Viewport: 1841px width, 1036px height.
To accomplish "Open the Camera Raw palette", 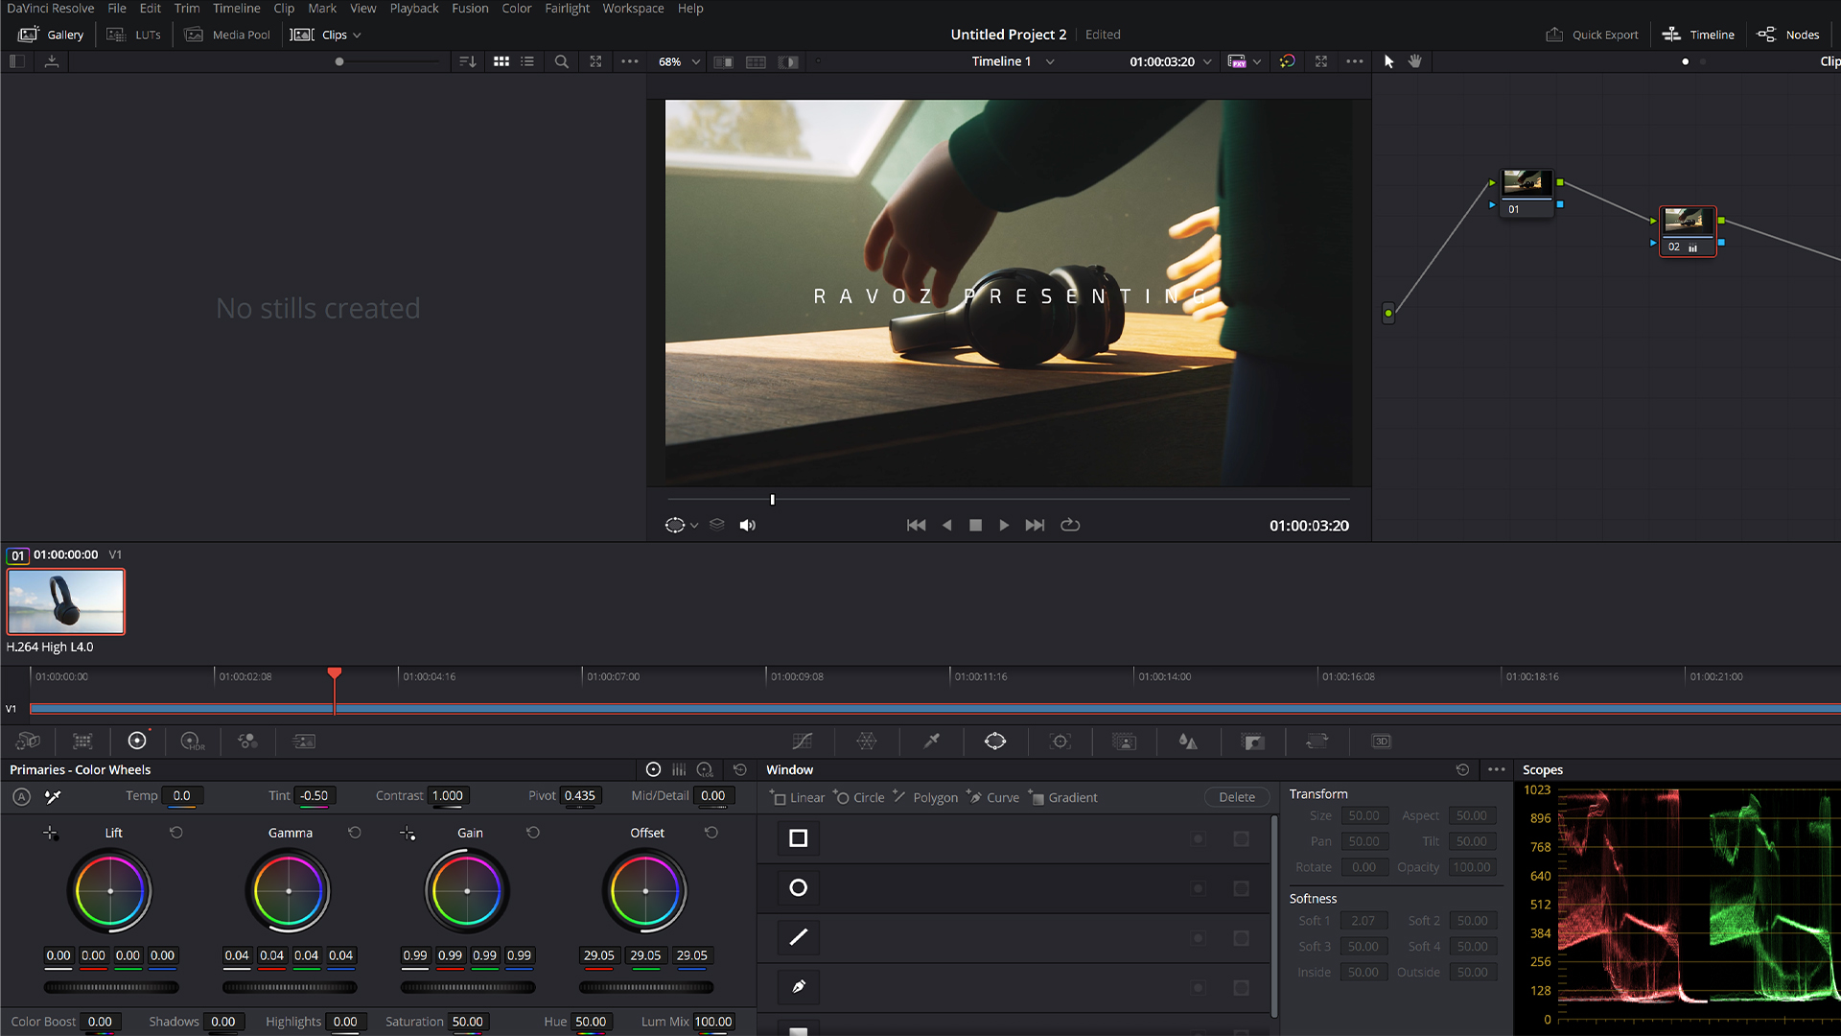I will pyautogui.click(x=28, y=741).
